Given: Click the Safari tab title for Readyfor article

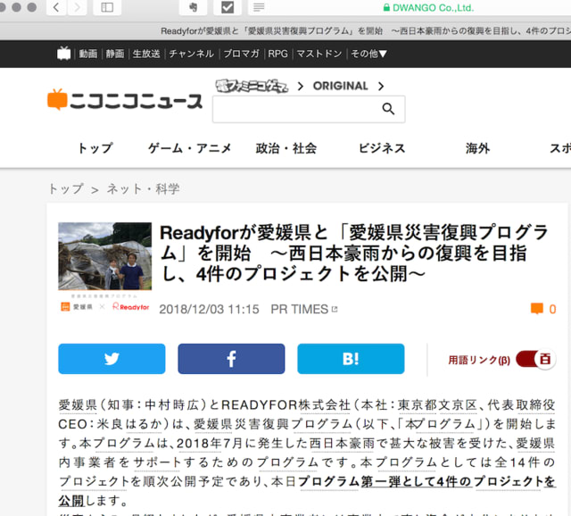Looking at the screenshot, I should (x=366, y=31).
